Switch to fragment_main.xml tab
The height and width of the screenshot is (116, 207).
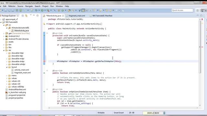[77, 16]
